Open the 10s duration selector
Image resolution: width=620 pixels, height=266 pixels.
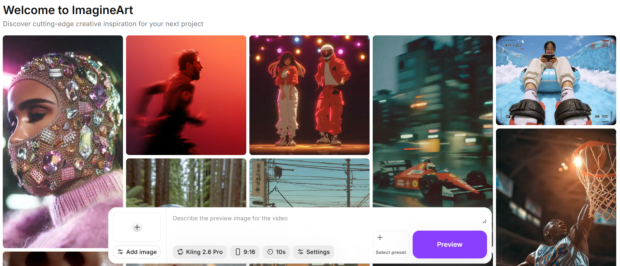tap(276, 252)
